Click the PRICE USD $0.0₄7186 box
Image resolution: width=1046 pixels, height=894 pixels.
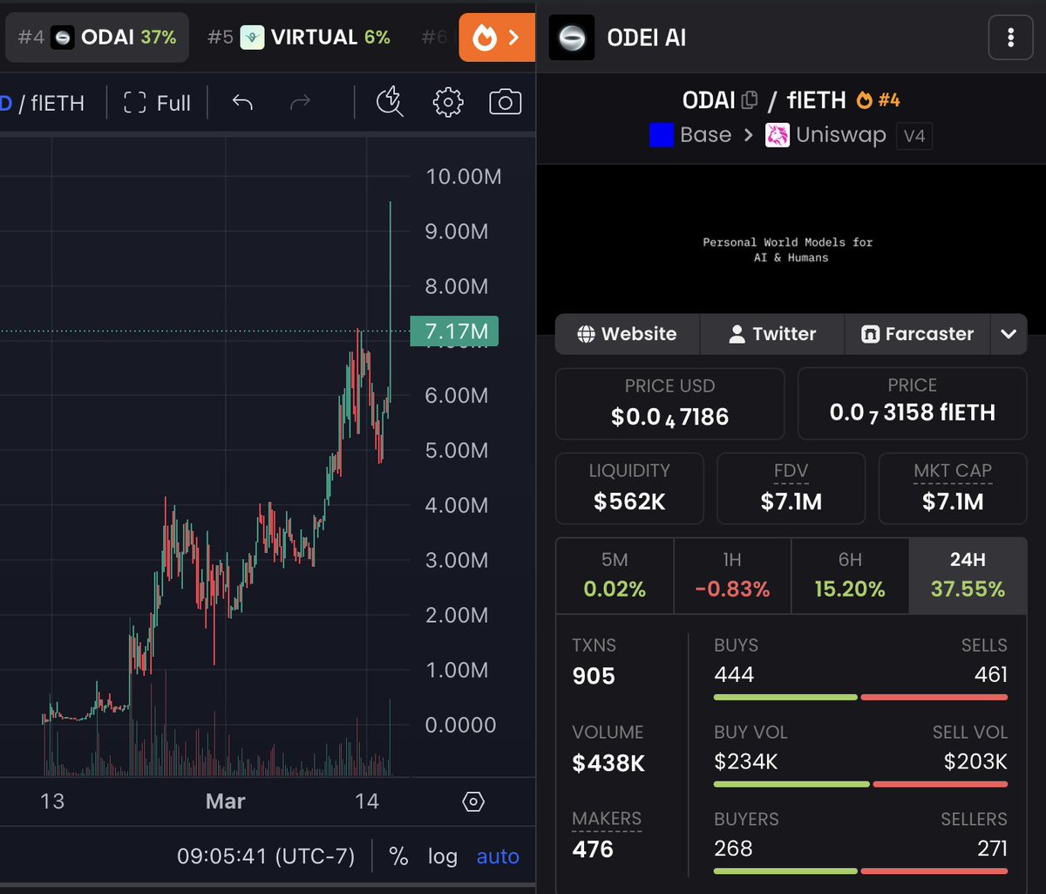tap(669, 404)
